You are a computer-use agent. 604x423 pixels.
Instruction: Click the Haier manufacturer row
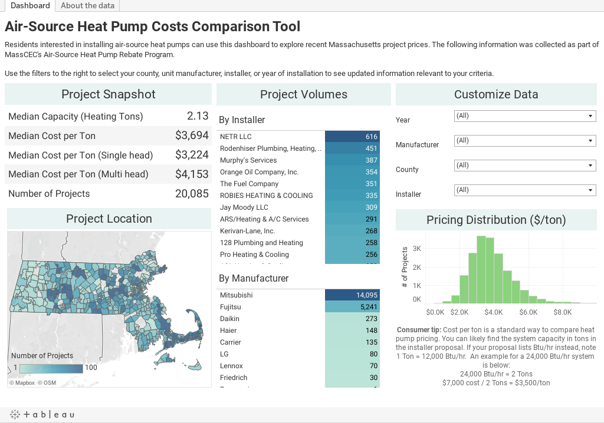(x=298, y=331)
